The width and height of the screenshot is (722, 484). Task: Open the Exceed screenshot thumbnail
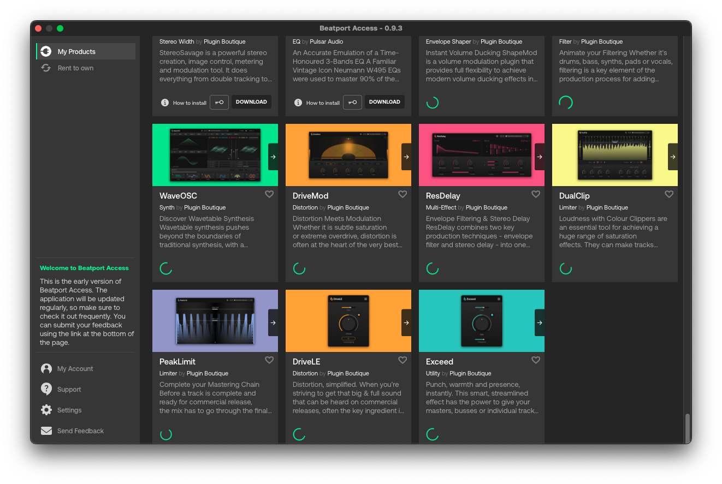[482, 321]
